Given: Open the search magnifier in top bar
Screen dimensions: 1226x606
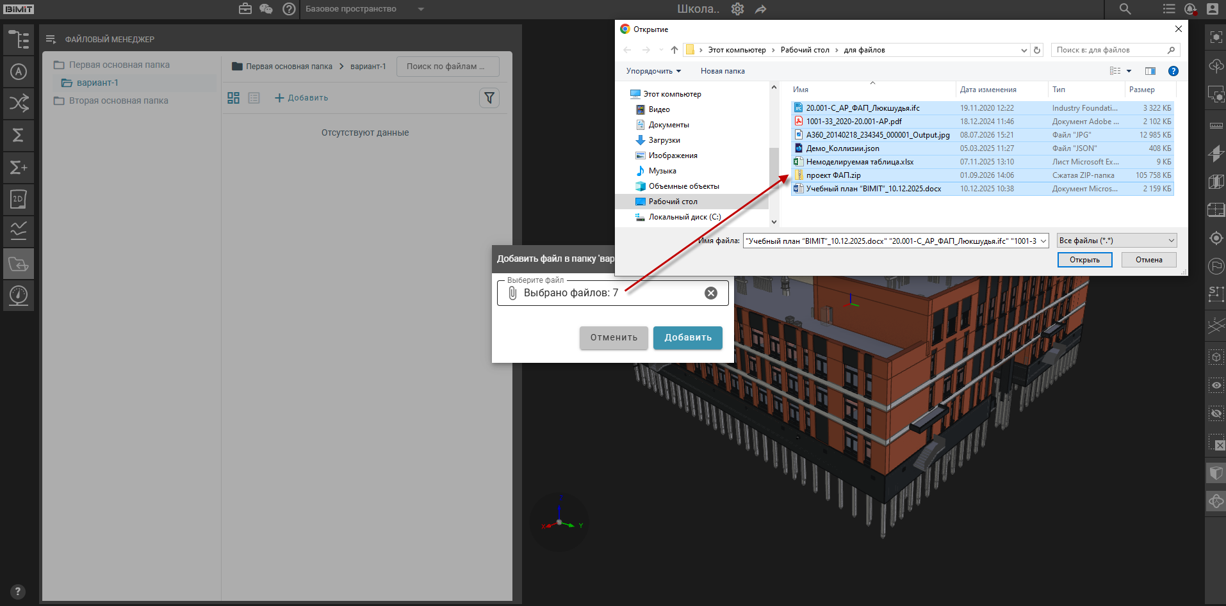Looking at the screenshot, I should pos(1125,9).
